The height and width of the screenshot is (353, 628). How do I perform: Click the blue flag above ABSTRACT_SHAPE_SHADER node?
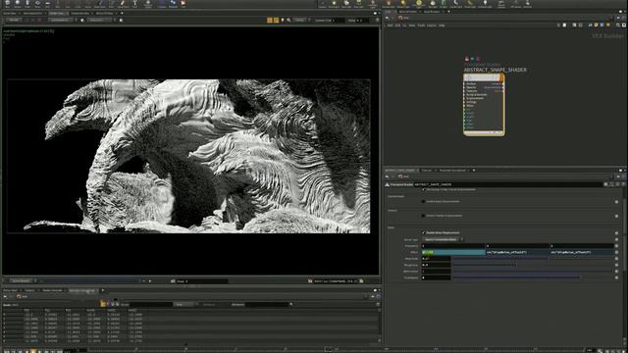pyautogui.click(x=472, y=59)
